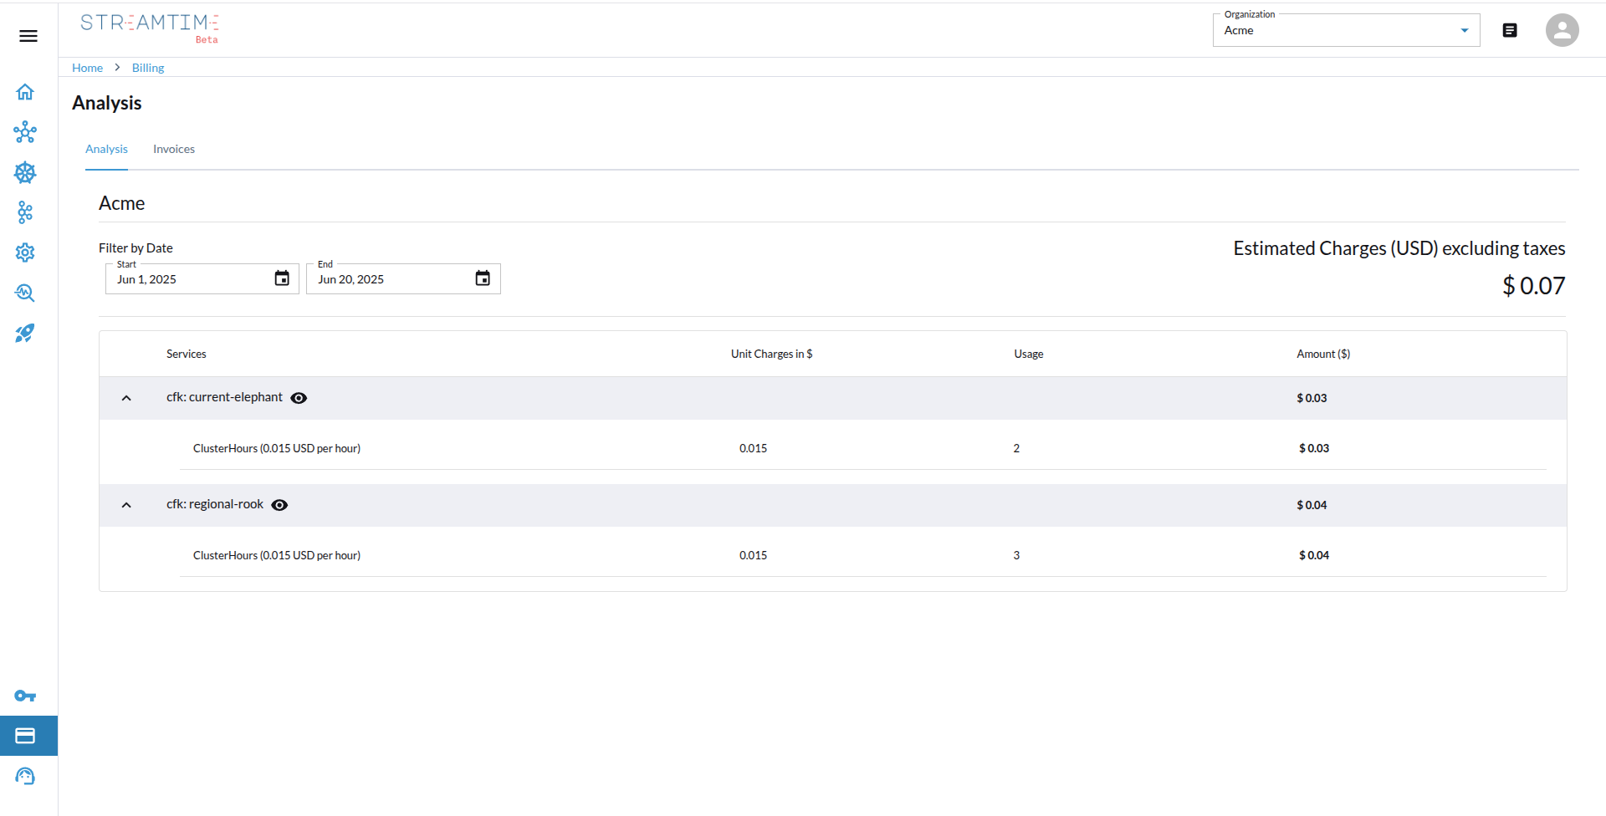Click the Usage column header
The height and width of the screenshot is (816, 1606).
coord(1028,354)
